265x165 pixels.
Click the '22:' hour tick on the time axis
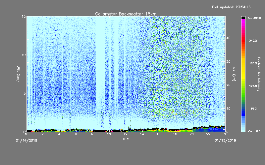[x=209, y=134]
